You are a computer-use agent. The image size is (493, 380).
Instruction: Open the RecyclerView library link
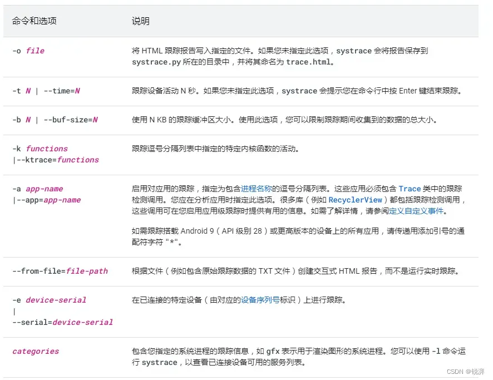(356, 200)
